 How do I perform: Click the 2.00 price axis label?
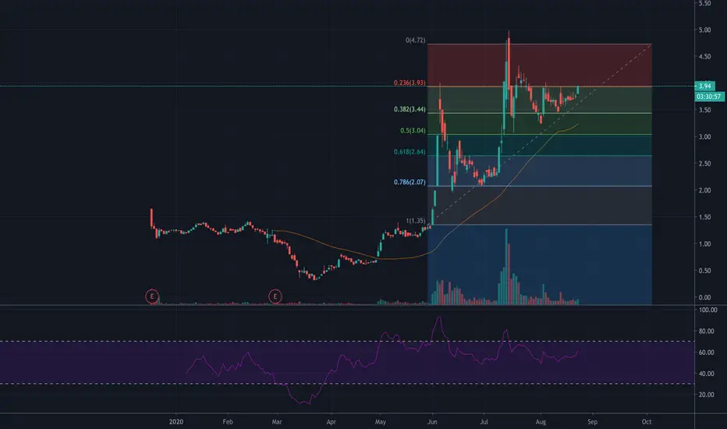point(704,190)
